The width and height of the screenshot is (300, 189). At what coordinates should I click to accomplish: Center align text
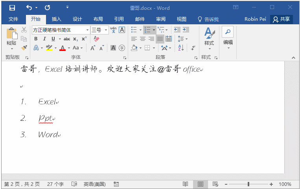coord(143,39)
